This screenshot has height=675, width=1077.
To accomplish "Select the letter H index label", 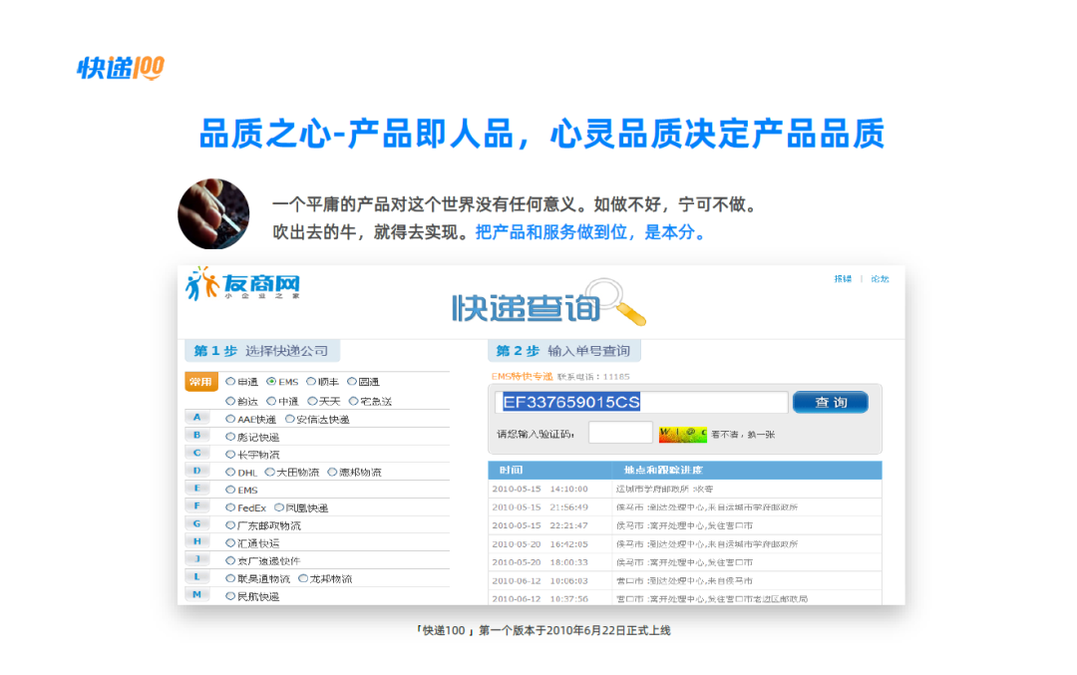I will 197,541.
